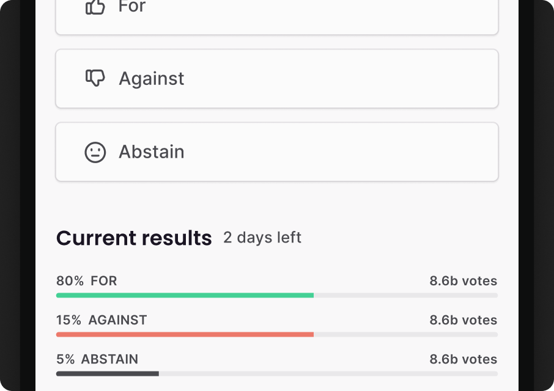
Task: Click the red AGAINST progress bar fill
Action: tap(185, 334)
